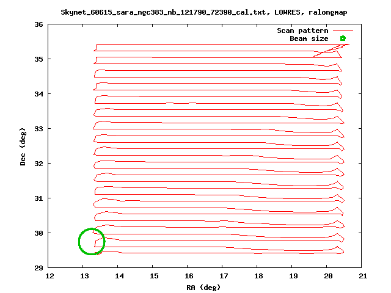Click the x-axis tick label 19
Viewport: 391px width, 293px height.
pyautogui.click(x=293, y=276)
